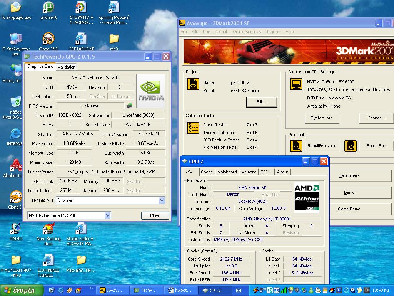Click the έναρξη Start button
The image size is (394, 296).
(x=22, y=291)
